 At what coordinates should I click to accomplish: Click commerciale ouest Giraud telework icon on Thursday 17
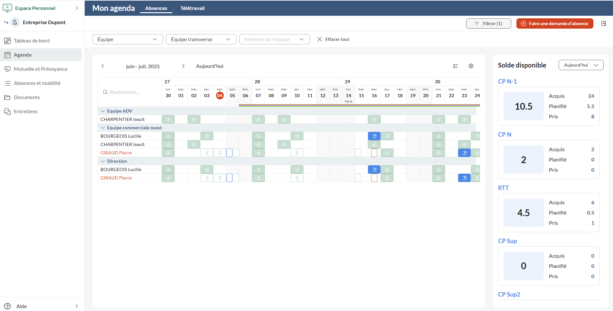tap(387, 153)
